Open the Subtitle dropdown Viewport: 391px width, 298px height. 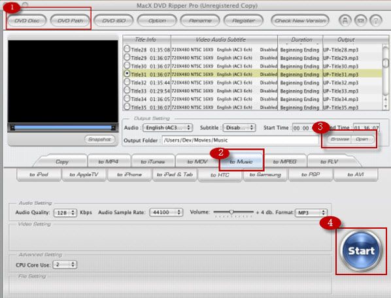239,127
